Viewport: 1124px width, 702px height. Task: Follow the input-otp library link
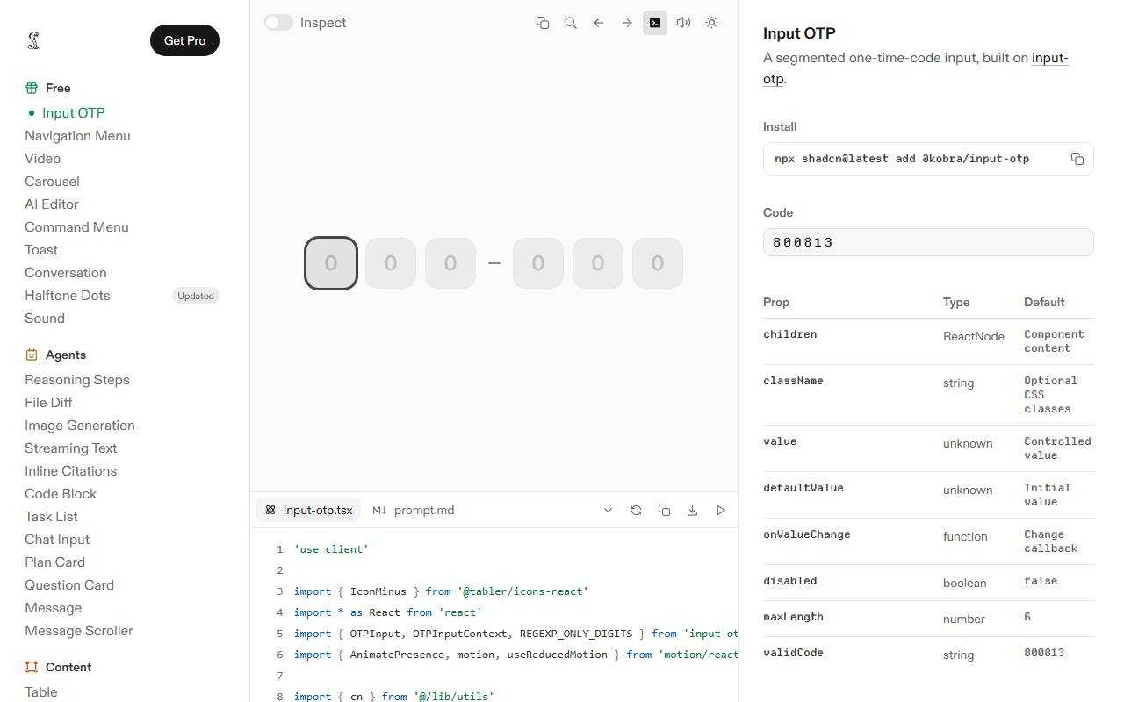tap(1049, 58)
